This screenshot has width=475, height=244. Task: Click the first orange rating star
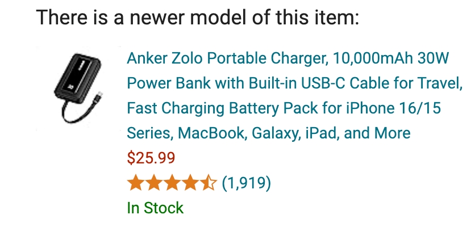pos(135,183)
